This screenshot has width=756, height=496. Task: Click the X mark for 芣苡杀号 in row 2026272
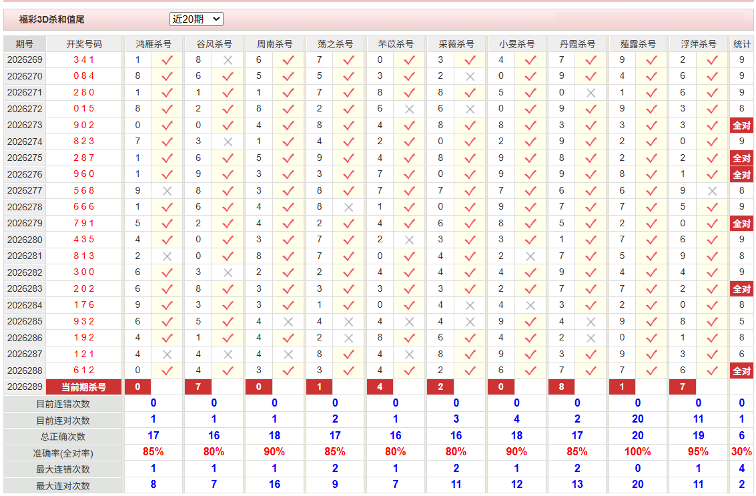(x=409, y=109)
